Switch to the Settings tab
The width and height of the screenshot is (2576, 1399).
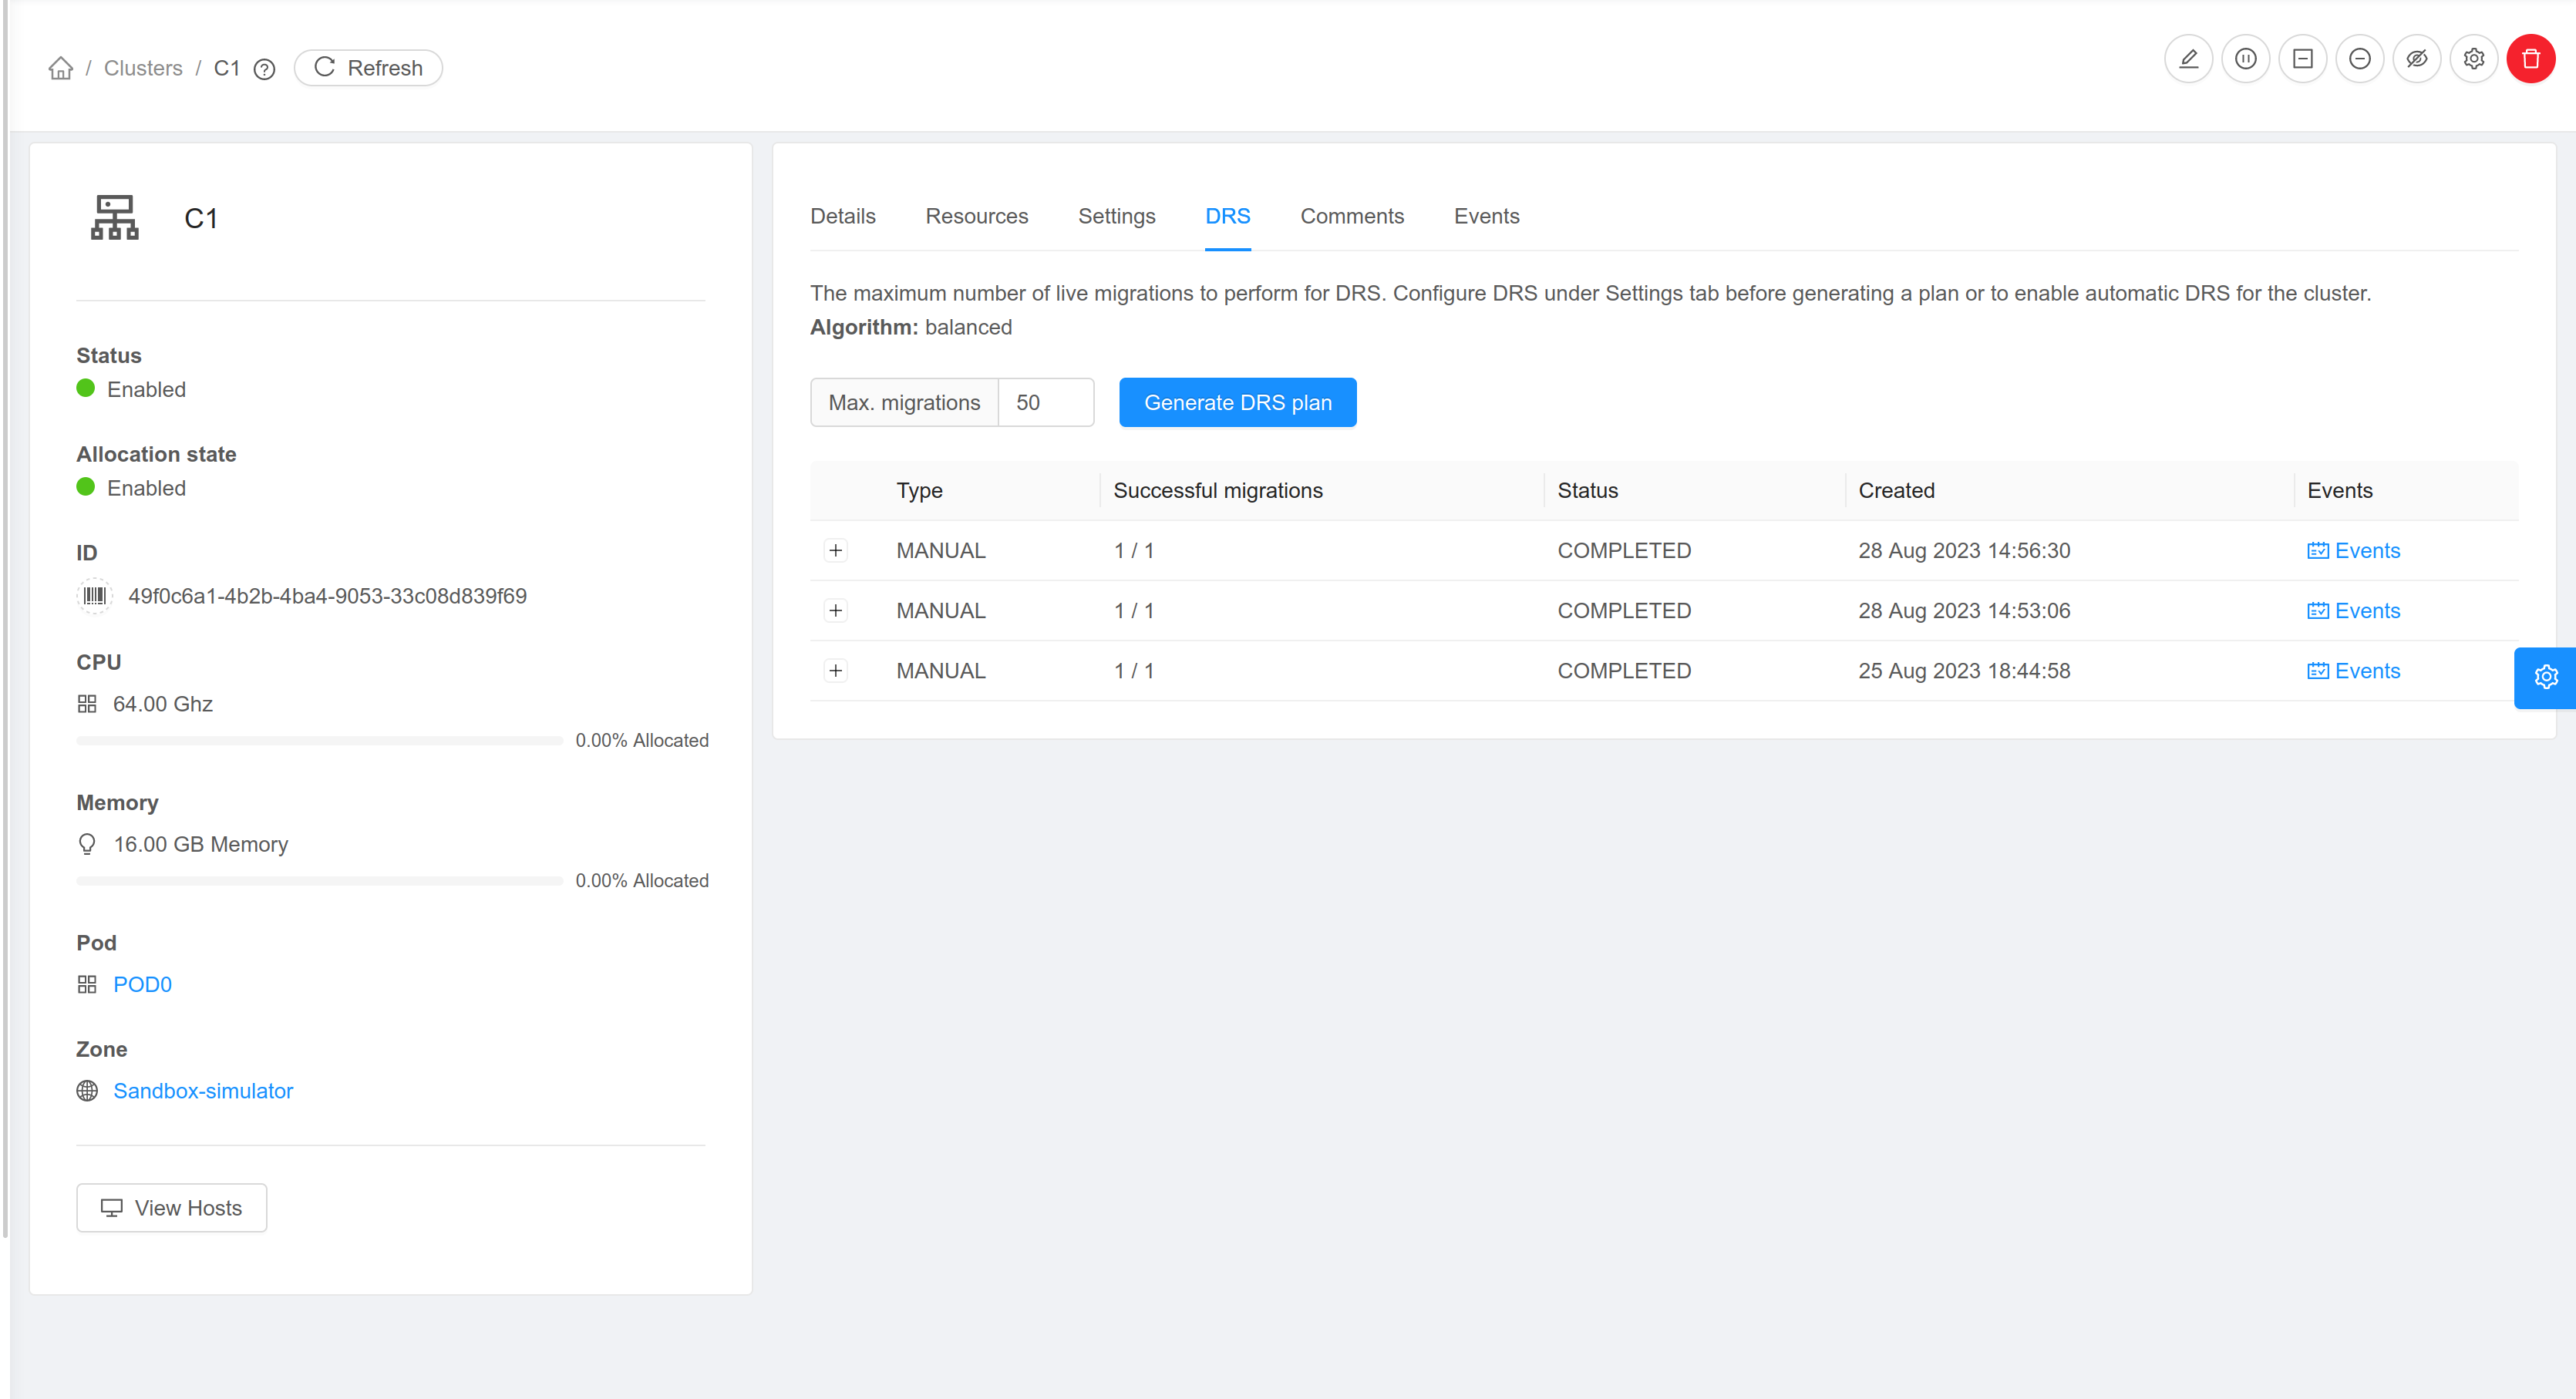[1116, 216]
